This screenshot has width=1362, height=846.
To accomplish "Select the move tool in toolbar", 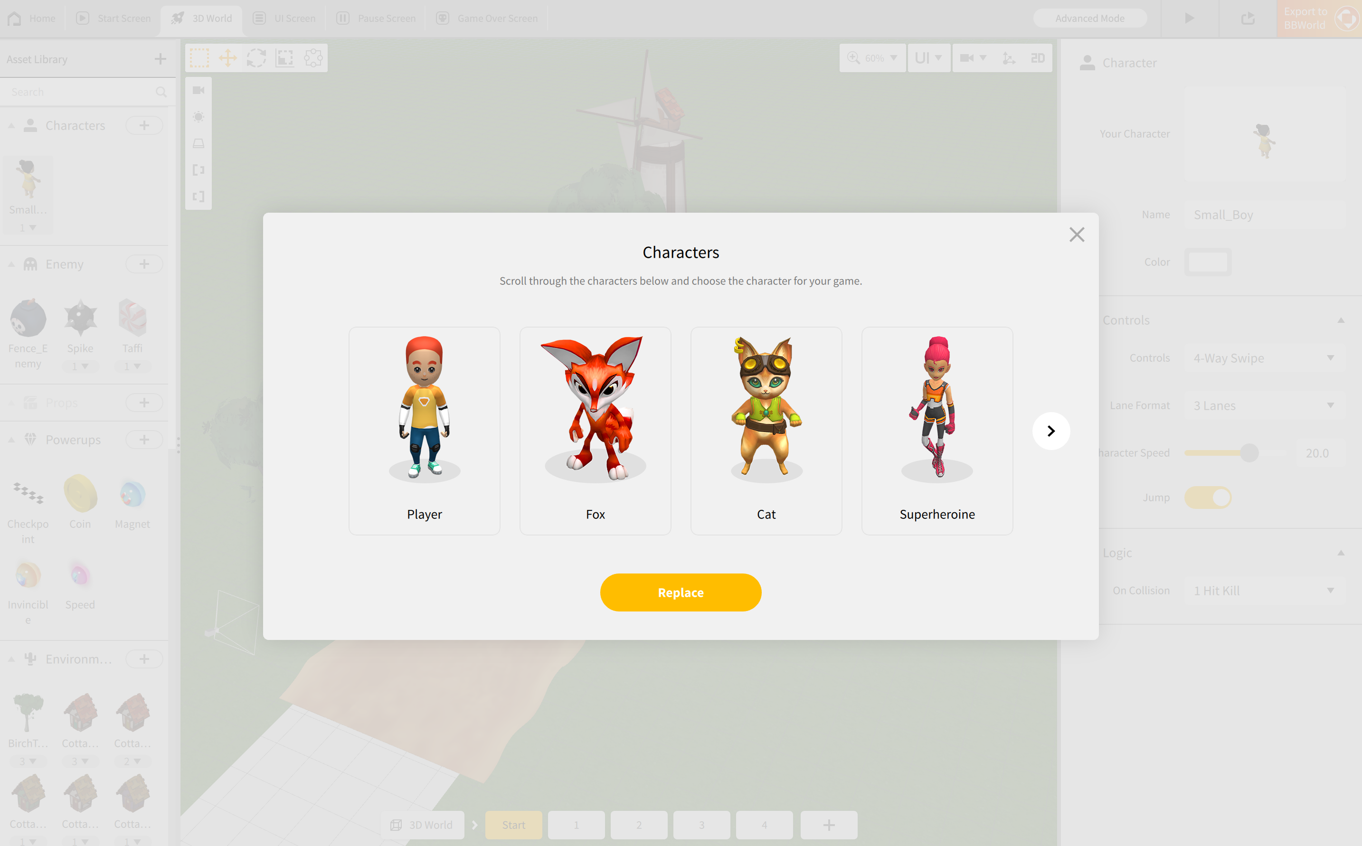I will click(228, 57).
